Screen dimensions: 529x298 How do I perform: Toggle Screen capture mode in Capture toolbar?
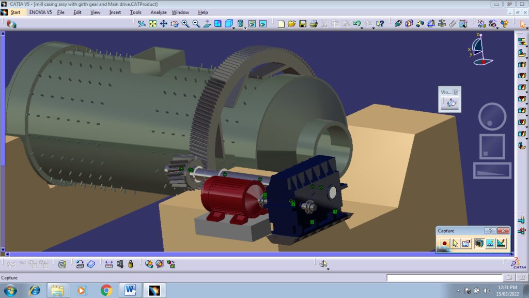click(x=479, y=243)
